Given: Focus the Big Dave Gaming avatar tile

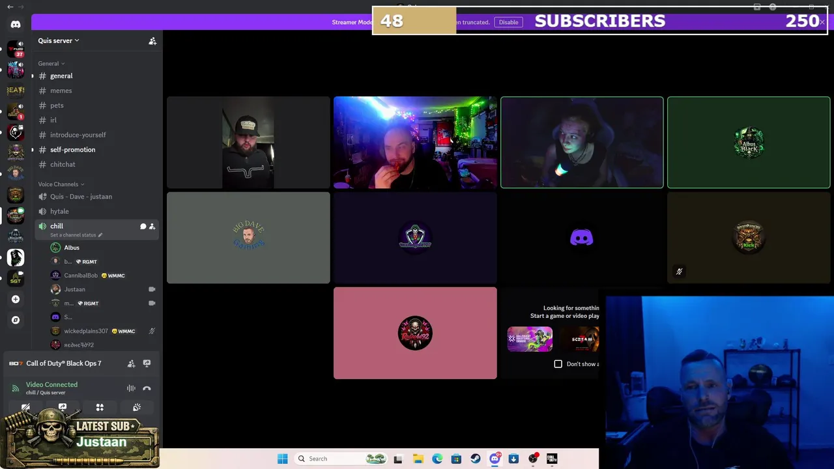Looking at the screenshot, I should (x=248, y=238).
